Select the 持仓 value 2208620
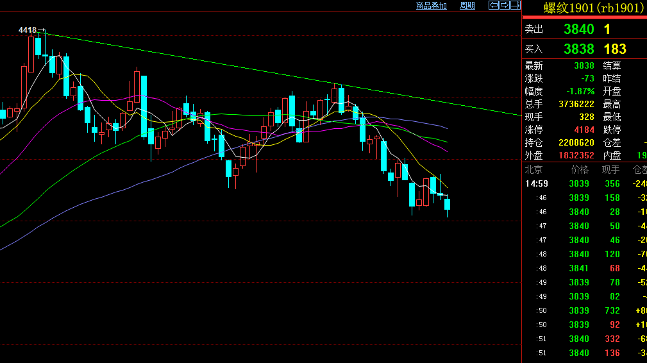The height and width of the screenshot is (363, 647). click(x=576, y=143)
